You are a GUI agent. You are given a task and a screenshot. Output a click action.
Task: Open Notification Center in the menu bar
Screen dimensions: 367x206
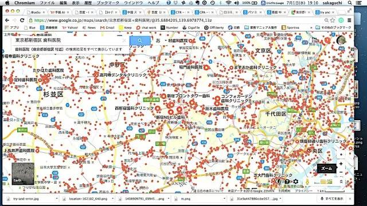click(x=358, y=3)
